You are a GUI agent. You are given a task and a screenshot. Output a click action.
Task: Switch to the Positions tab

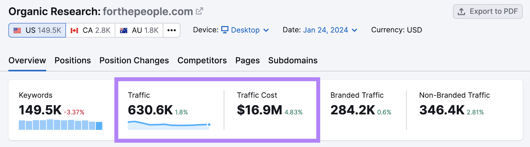(73, 61)
